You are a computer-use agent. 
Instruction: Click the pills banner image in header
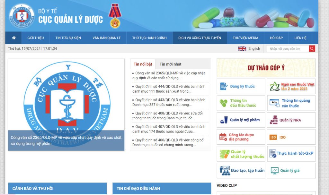(253, 17)
